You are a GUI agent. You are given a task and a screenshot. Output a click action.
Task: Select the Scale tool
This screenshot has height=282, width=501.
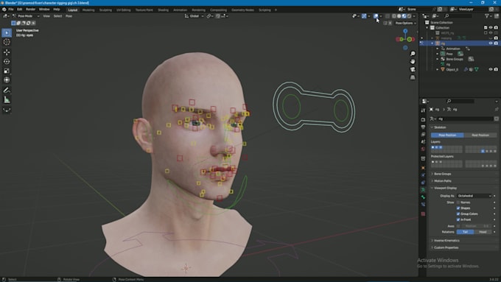pos(7,71)
